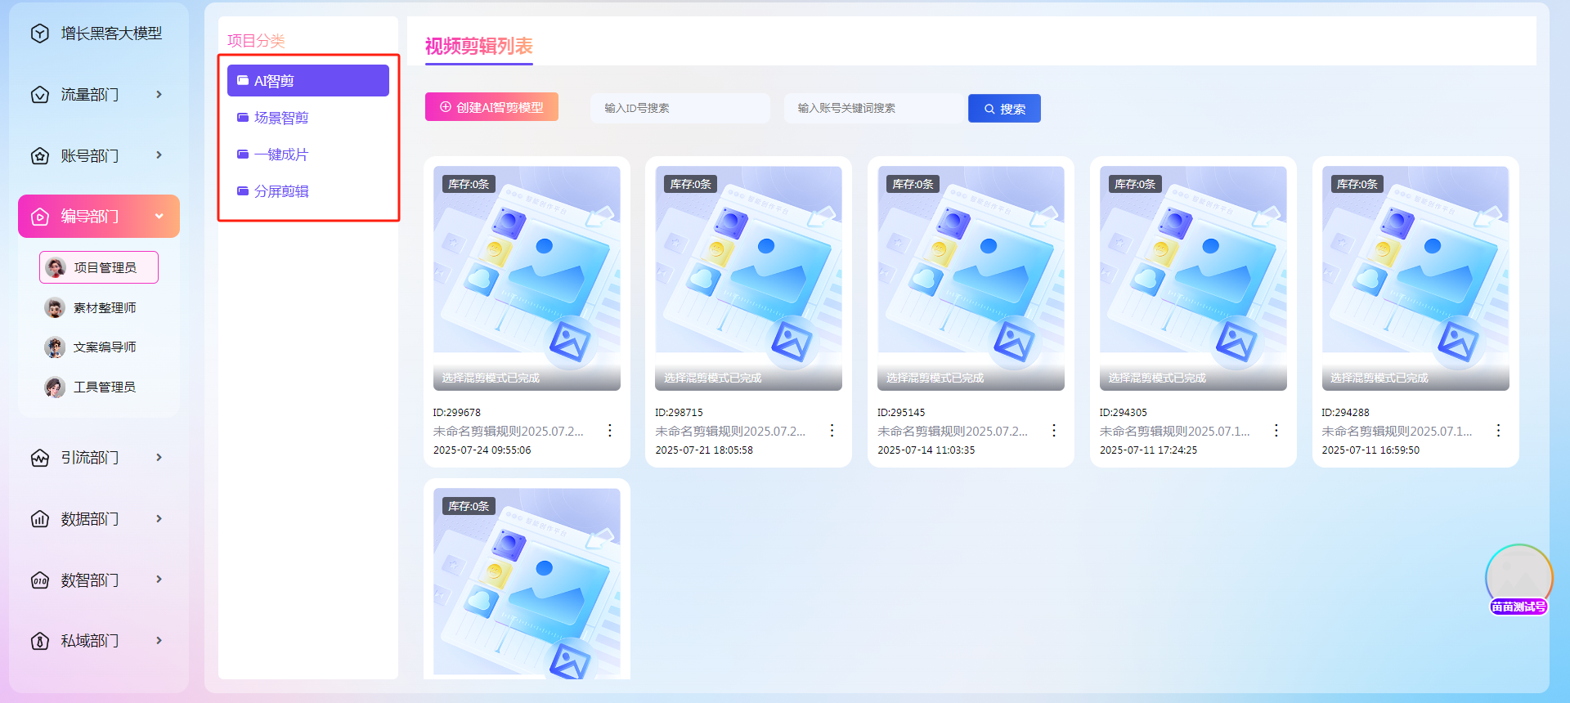Select the AI智剪 category
Image resolution: width=1570 pixels, height=703 pixels.
308,81
